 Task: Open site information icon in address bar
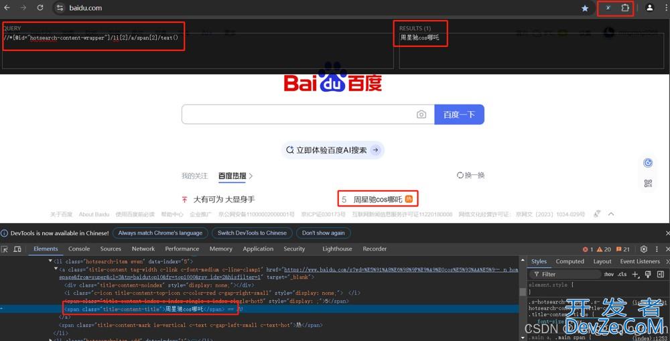point(60,7)
